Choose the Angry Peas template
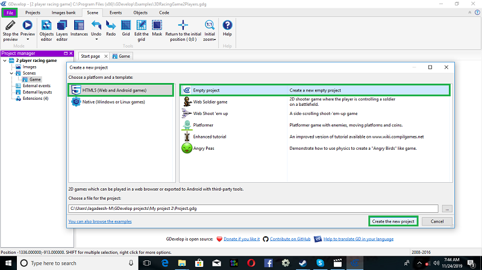This screenshot has height=270, width=482. pyautogui.click(x=204, y=149)
